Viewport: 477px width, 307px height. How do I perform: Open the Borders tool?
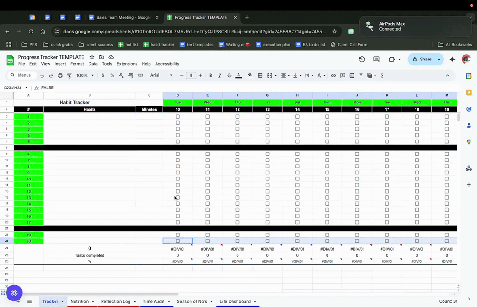tap(260, 75)
